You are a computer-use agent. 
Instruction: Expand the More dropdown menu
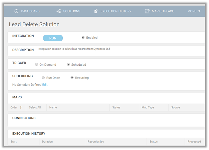(x=194, y=11)
